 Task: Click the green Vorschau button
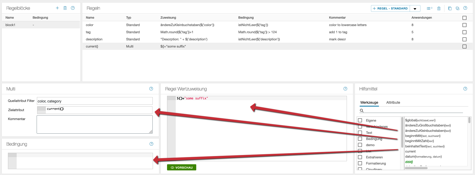182,167
